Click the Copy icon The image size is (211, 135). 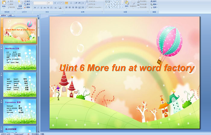tap(8, 4)
